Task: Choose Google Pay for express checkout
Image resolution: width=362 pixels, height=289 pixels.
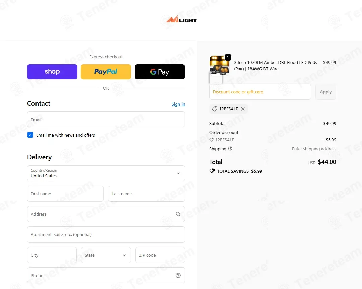Action: (160, 71)
